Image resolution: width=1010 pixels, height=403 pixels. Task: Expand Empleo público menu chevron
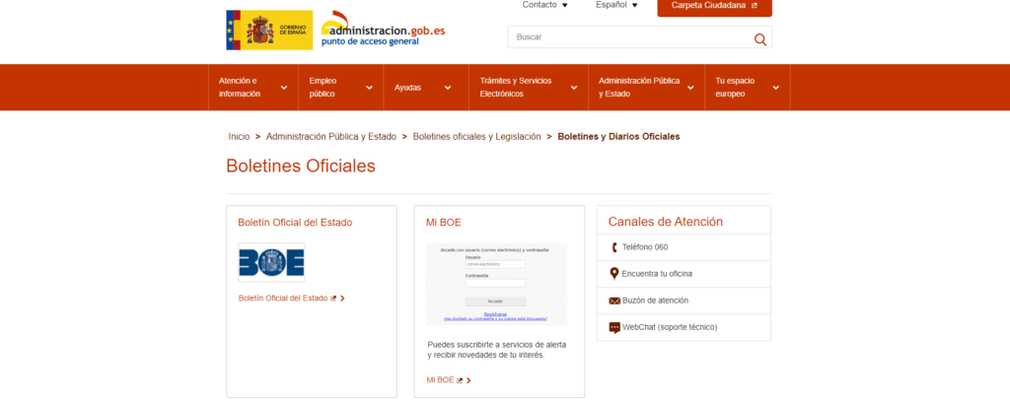click(x=369, y=88)
